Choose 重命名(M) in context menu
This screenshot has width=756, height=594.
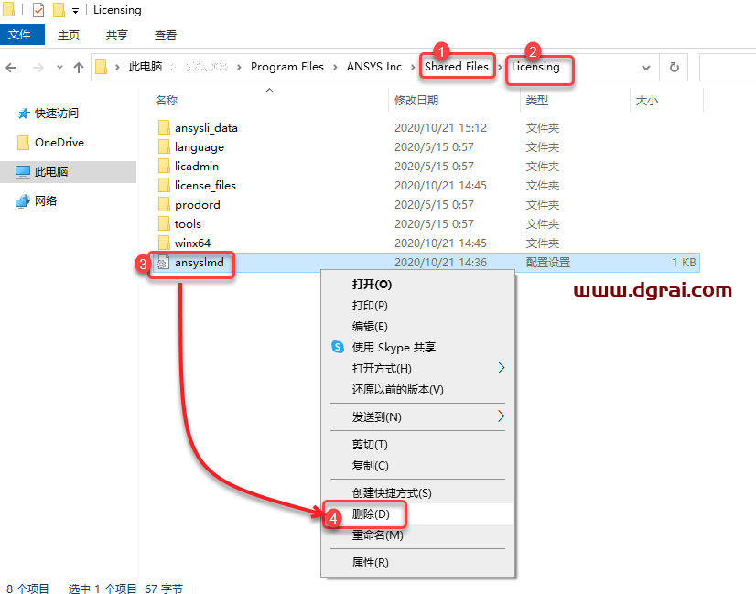[x=417, y=535]
